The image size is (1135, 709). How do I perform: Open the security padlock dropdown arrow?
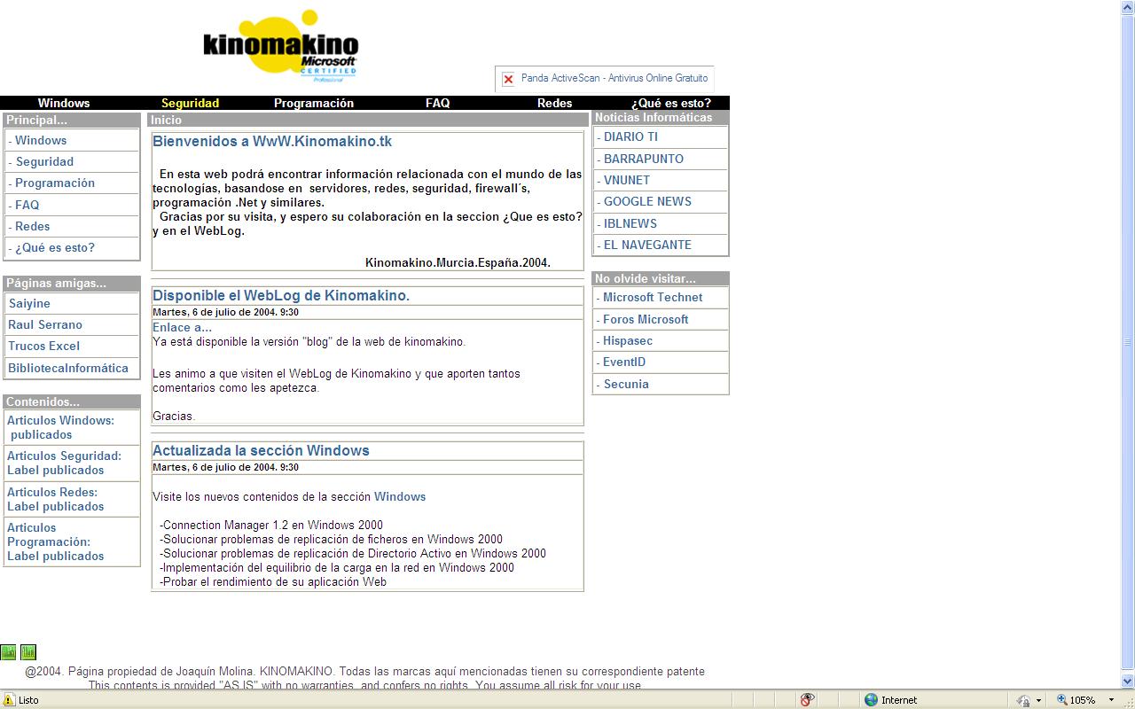[1038, 700]
